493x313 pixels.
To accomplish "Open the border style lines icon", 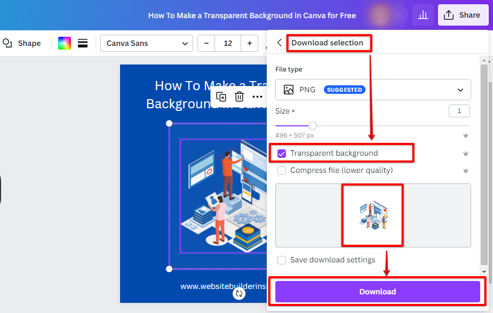I will pyautogui.click(x=83, y=43).
